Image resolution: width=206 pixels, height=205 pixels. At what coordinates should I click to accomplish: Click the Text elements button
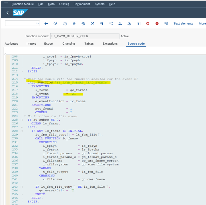(x=183, y=24)
